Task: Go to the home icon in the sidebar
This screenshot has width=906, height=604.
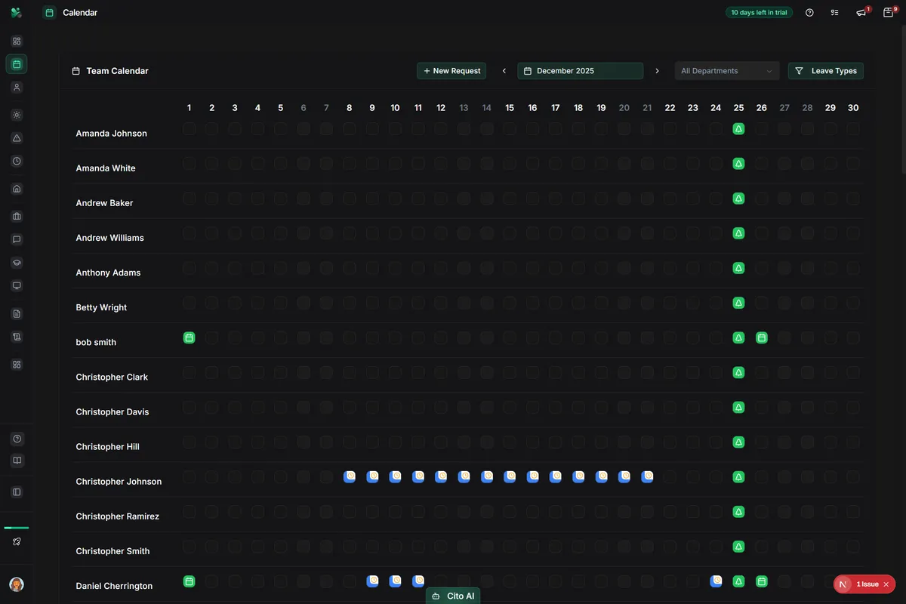Action: point(17,189)
